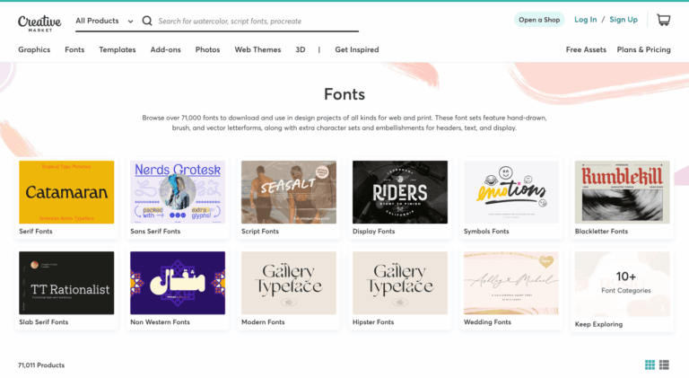The image size is (689, 378).
Task: Click the Display Fonts label
Action: click(373, 231)
